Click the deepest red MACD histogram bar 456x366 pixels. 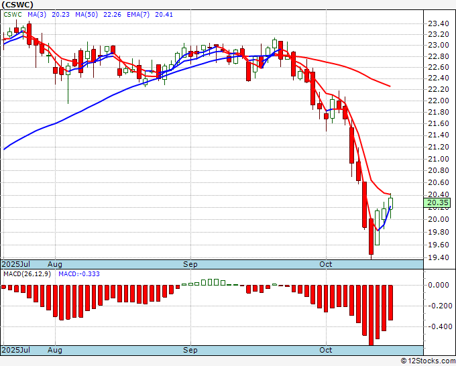click(371, 315)
